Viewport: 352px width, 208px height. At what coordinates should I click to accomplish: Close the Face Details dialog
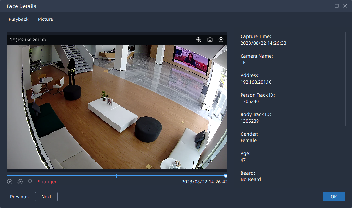coord(345,6)
